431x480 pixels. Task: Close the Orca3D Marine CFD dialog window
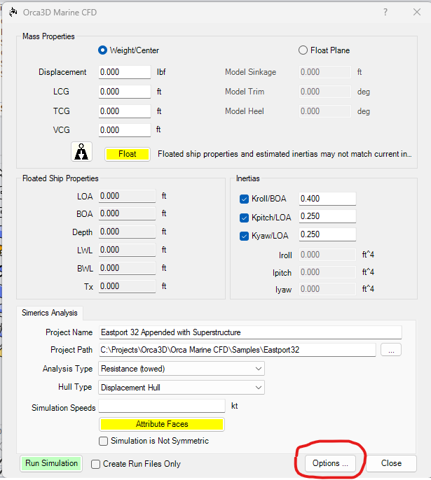[416, 13]
